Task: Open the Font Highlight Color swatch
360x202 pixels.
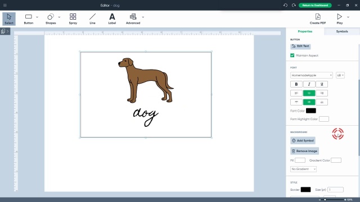Action: pyautogui.click(x=324, y=119)
